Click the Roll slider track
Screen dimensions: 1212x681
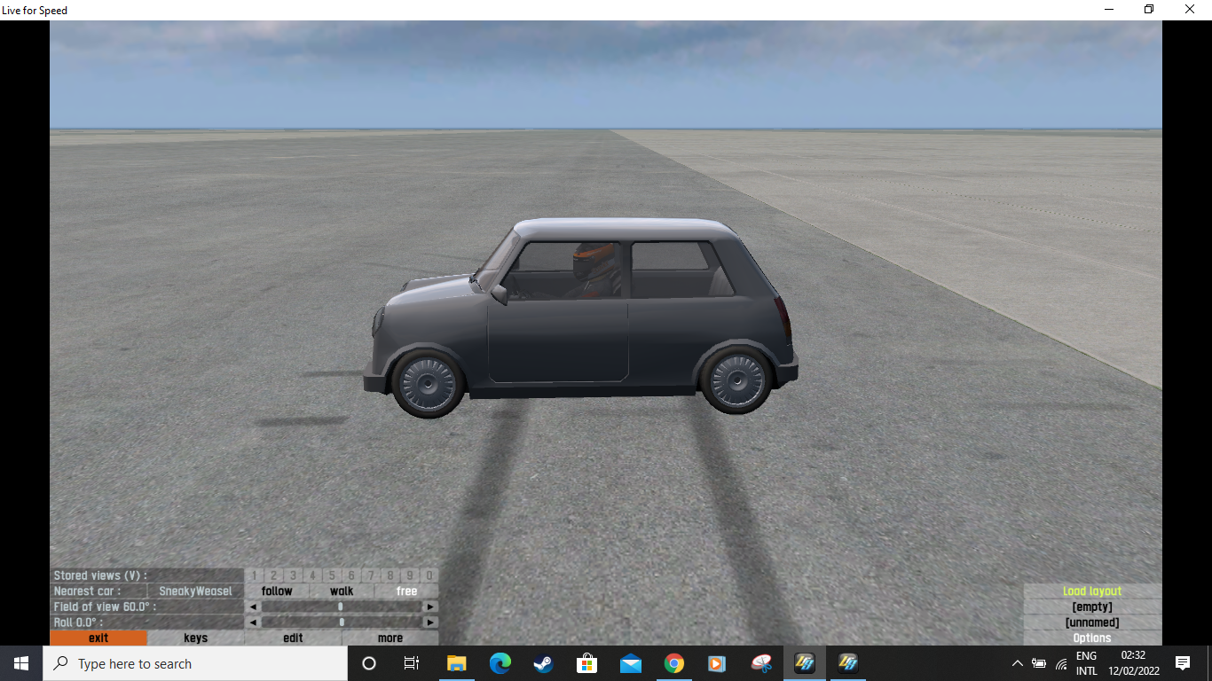[x=342, y=622]
